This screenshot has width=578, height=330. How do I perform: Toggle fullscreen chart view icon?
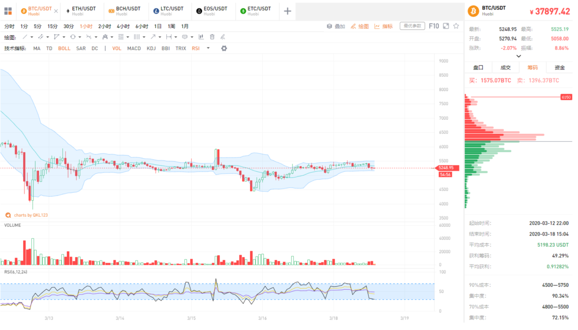click(446, 26)
